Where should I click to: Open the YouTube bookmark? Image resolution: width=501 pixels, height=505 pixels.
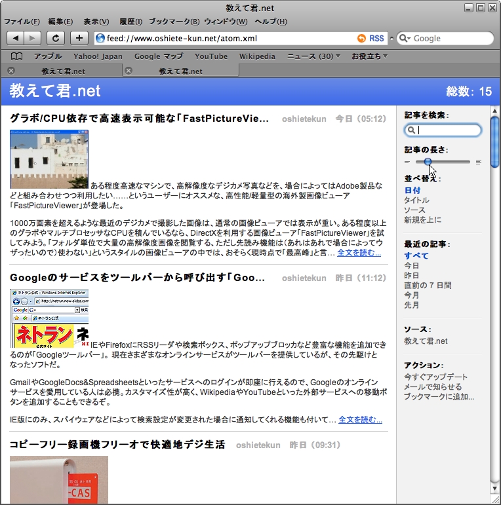[x=211, y=56]
